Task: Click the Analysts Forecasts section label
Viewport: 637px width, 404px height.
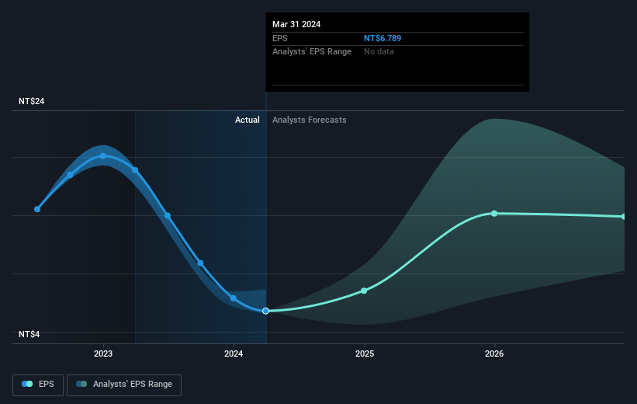Action: (x=309, y=120)
